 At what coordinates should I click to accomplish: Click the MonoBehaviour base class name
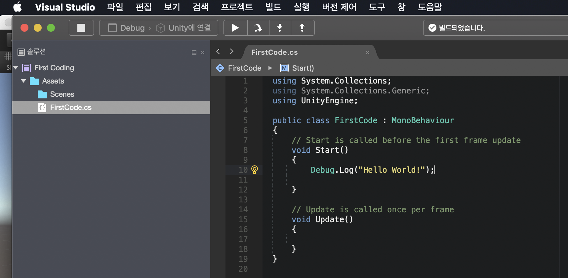tap(423, 120)
